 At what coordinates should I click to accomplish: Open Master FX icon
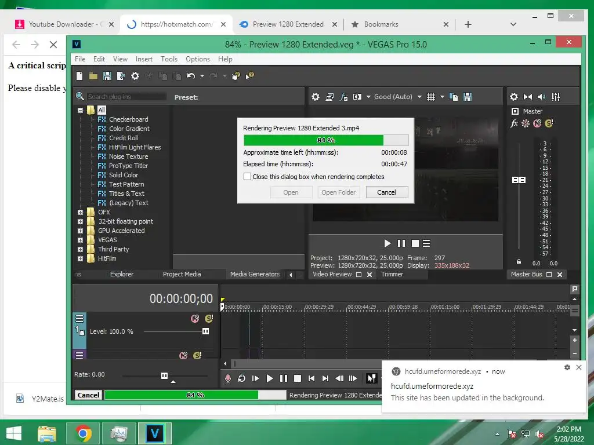pos(514,123)
